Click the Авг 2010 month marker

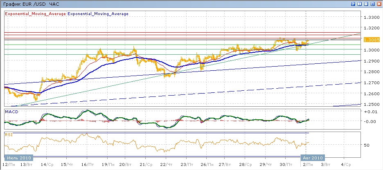pos(313,157)
